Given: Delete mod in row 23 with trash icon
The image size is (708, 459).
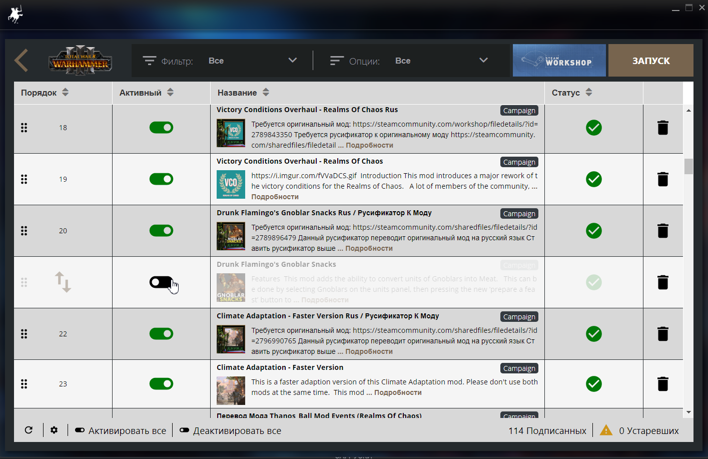Looking at the screenshot, I should coord(663,384).
